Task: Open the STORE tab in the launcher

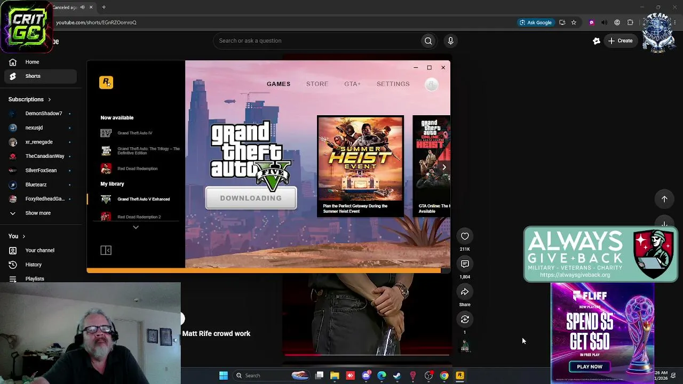Action: (x=317, y=84)
